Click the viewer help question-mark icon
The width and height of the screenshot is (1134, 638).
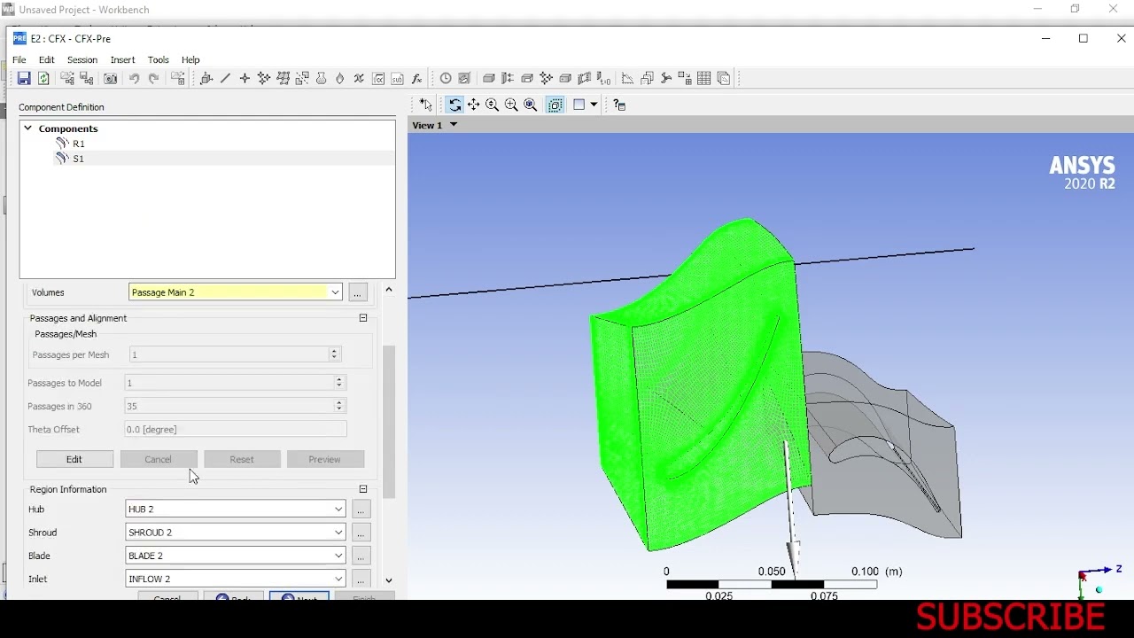[x=619, y=105]
